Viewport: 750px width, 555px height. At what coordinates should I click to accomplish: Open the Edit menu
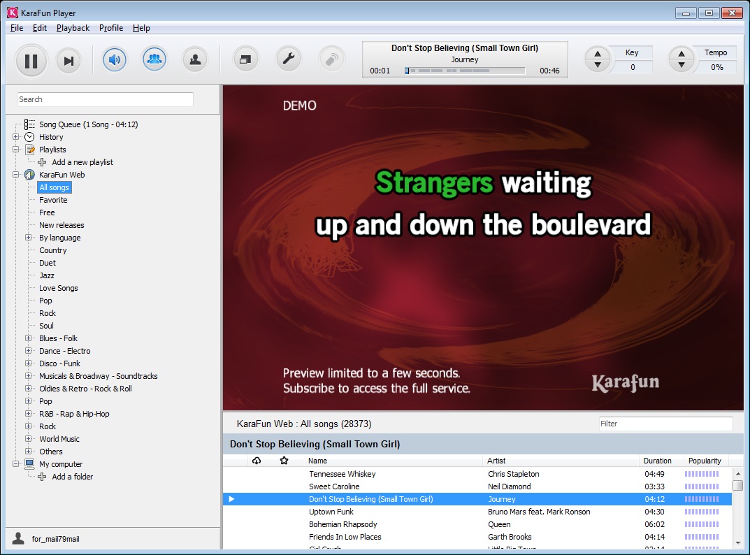40,28
